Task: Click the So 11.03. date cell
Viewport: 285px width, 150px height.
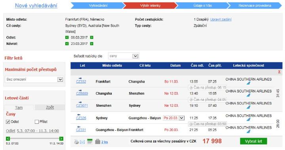Action: click(171, 81)
